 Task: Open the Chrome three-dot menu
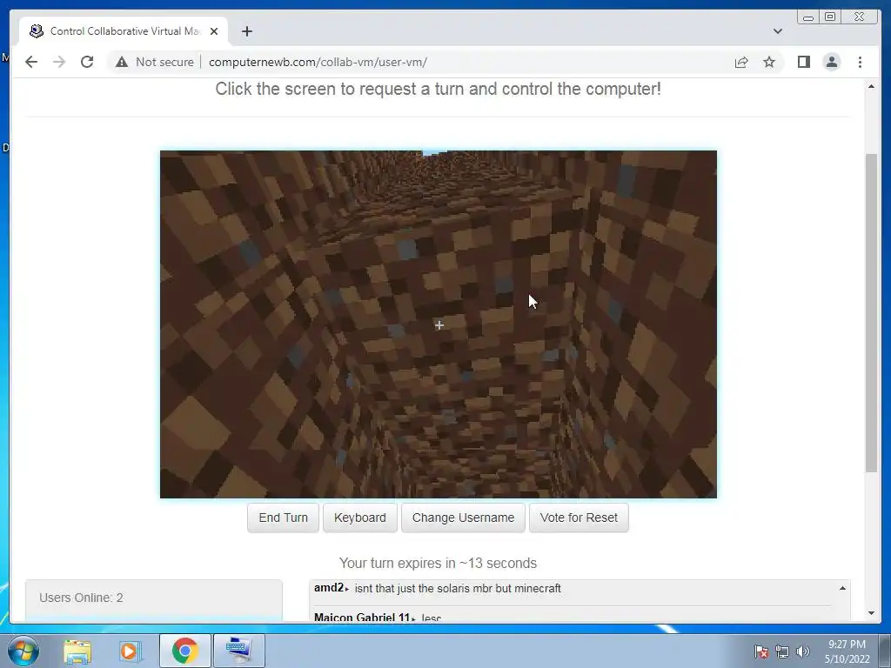tap(860, 62)
